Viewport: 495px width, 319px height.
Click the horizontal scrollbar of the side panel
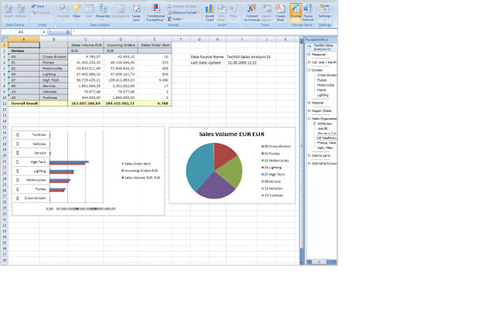pyautogui.click(x=322, y=262)
